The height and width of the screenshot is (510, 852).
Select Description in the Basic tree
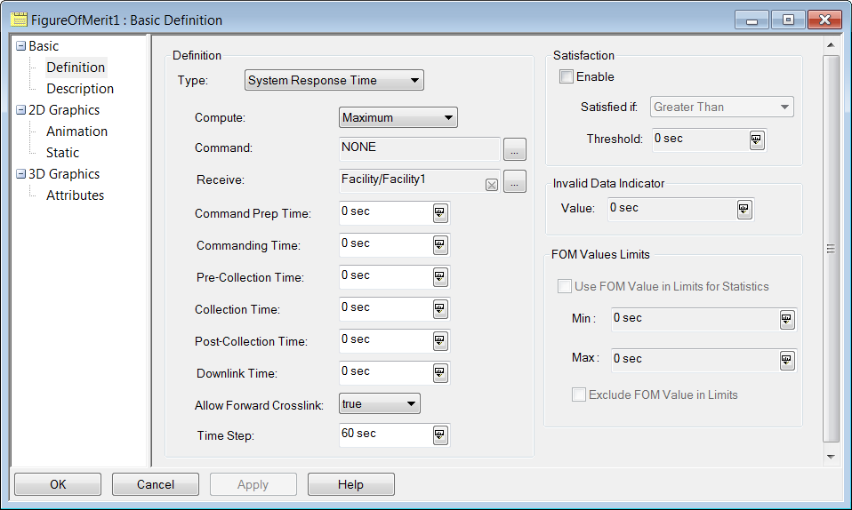tap(80, 89)
